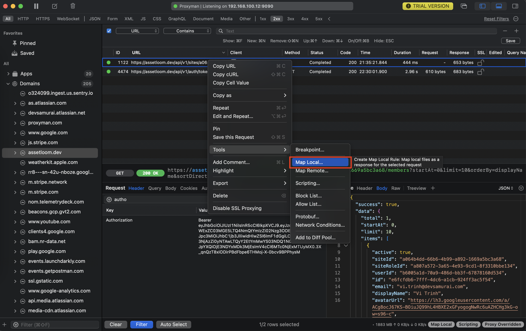Enable the JSON content filter
This screenshot has width=526, height=331.
[x=95, y=19]
